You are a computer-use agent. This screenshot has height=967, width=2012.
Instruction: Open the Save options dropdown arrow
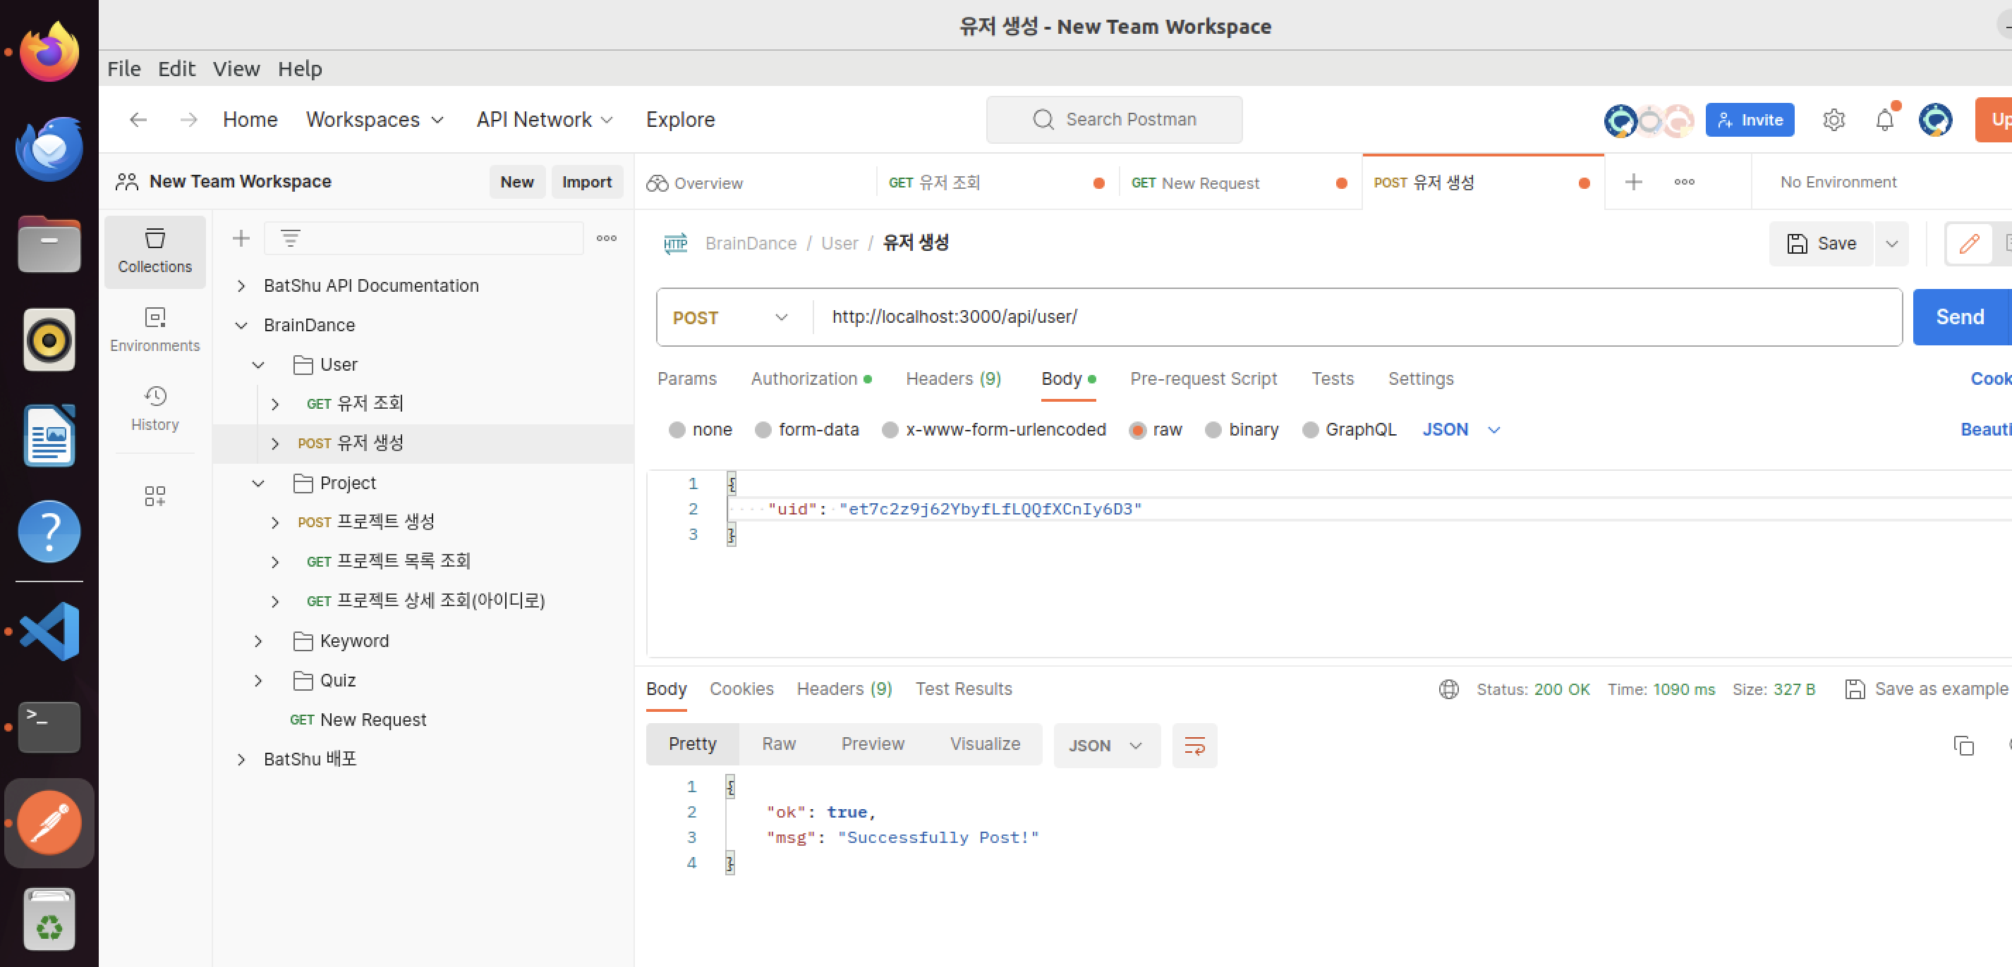coord(1891,243)
